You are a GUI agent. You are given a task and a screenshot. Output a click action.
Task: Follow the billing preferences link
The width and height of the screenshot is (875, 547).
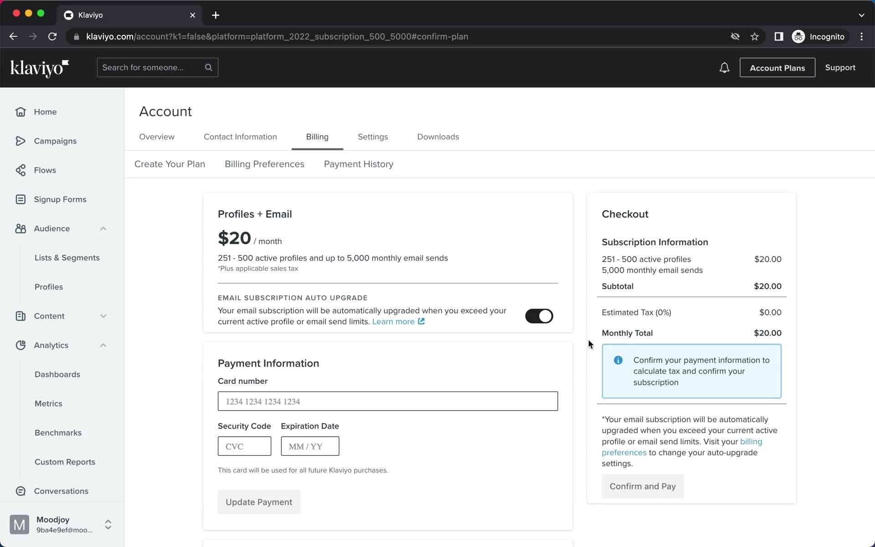tap(681, 447)
